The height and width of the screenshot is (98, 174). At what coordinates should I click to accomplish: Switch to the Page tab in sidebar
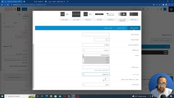coord(26,14)
